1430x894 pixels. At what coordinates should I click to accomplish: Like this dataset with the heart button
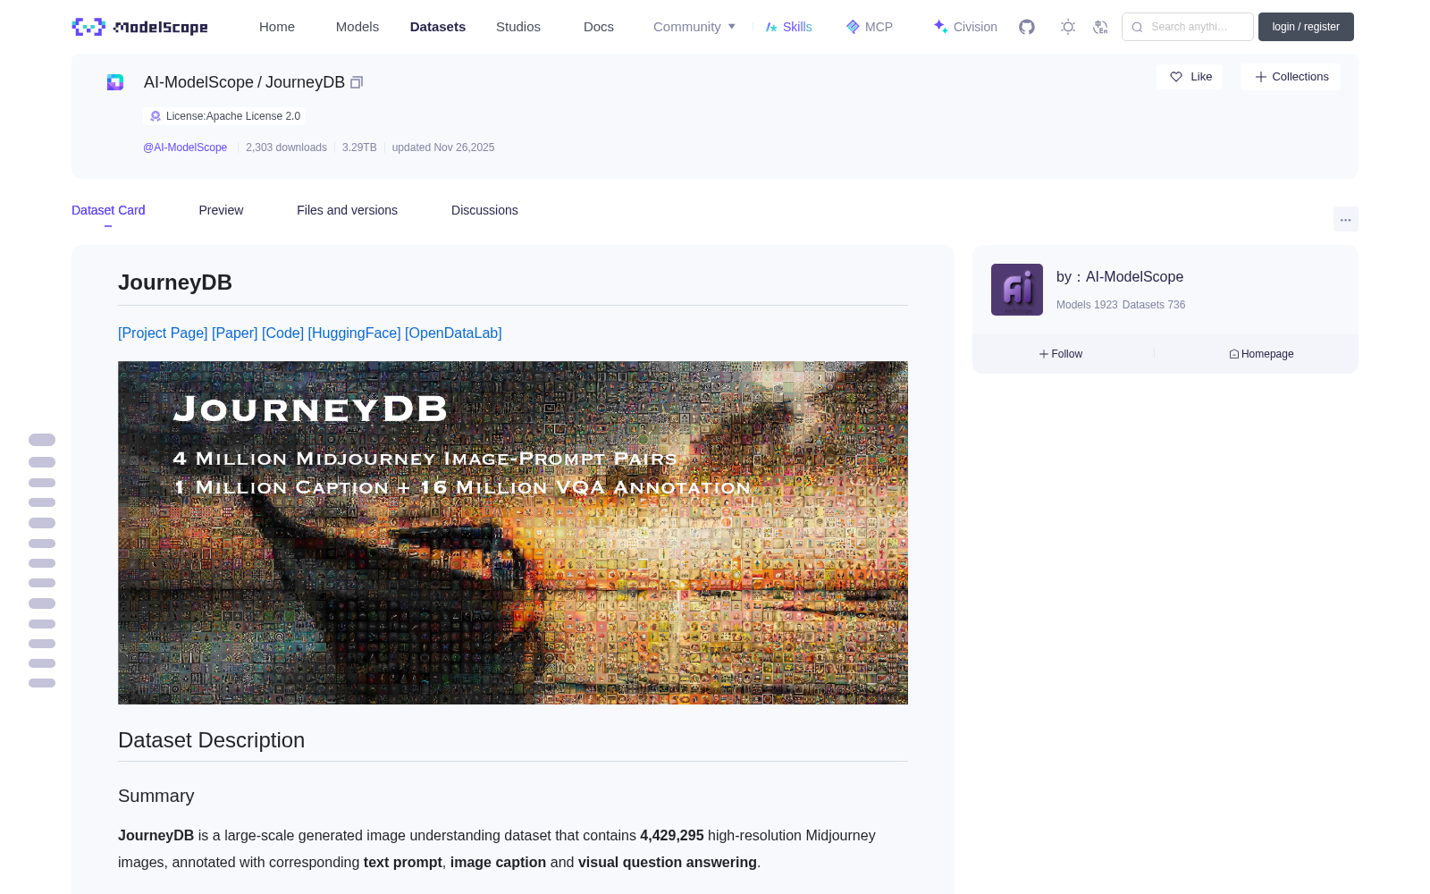pyautogui.click(x=1190, y=77)
